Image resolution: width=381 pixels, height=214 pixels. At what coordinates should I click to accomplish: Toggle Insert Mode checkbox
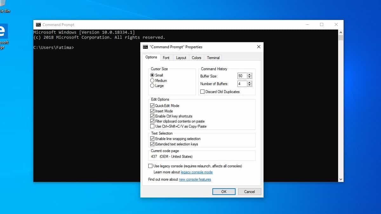click(x=152, y=111)
